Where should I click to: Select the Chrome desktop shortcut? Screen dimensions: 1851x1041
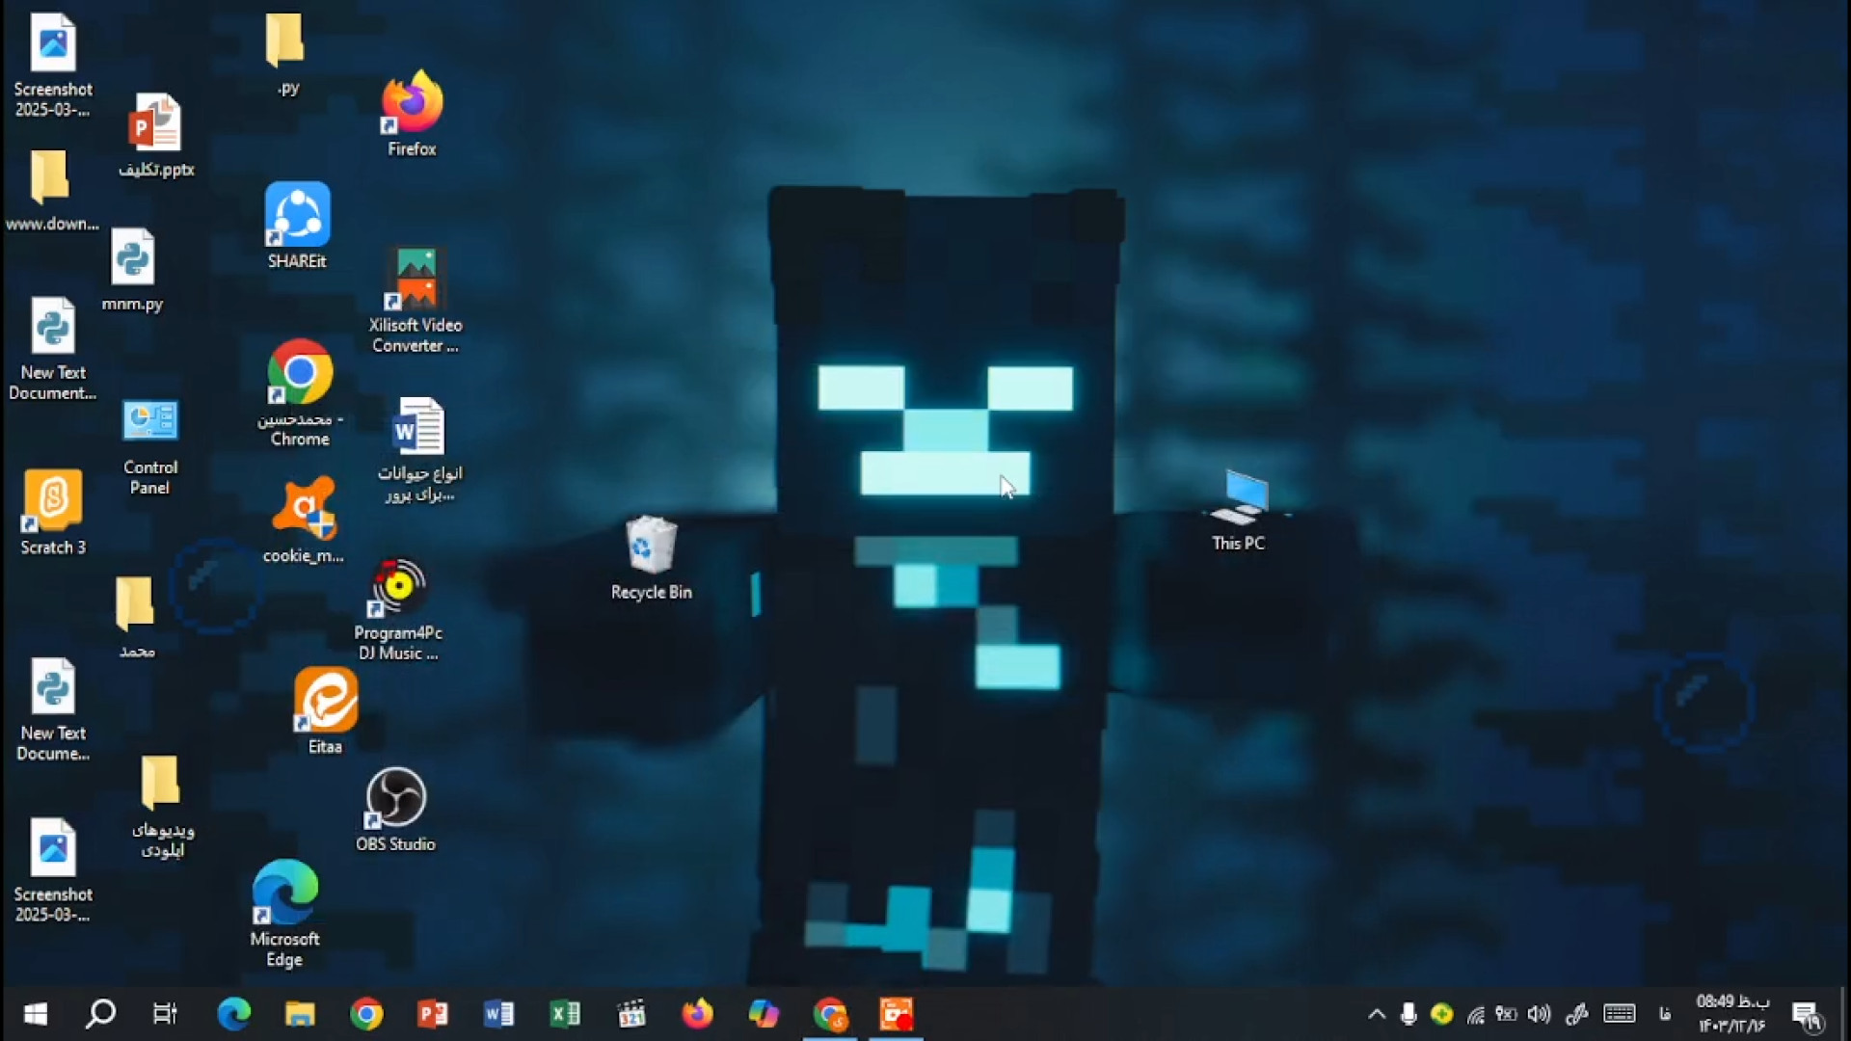[x=300, y=392]
